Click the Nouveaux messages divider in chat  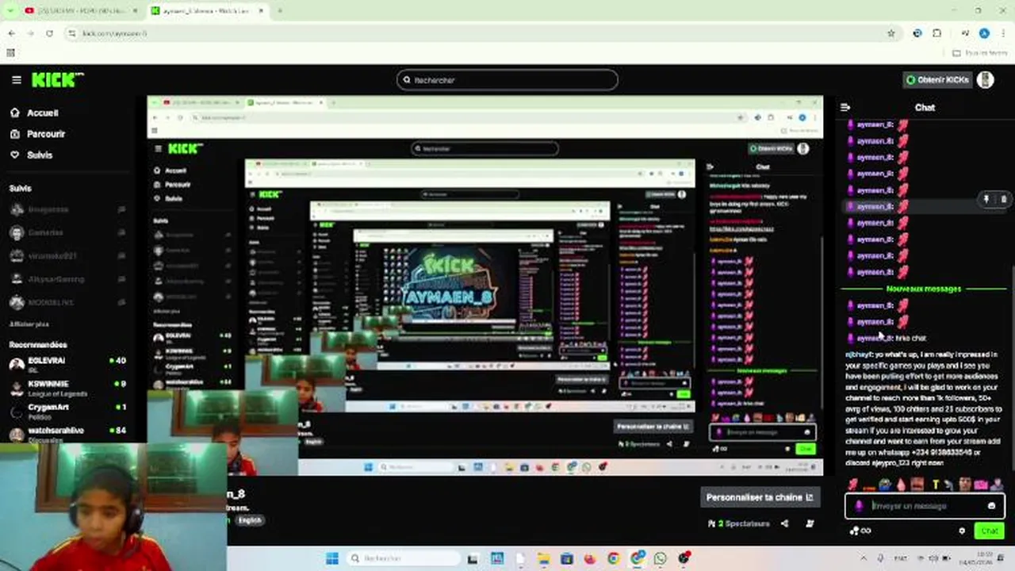[924, 289]
